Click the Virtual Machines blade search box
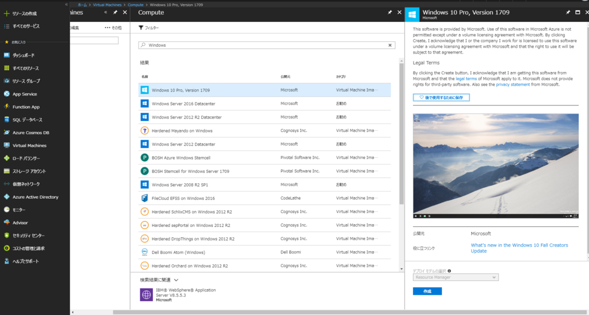This screenshot has width=589, height=315. pyautogui.click(x=94, y=40)
